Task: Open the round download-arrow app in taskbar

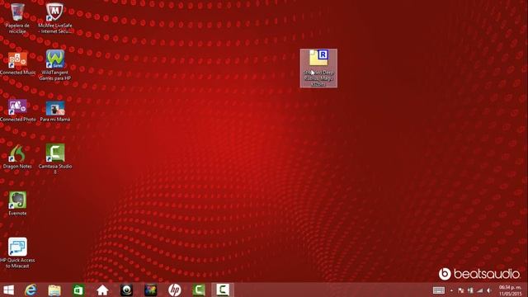Action: pos(126,290)
